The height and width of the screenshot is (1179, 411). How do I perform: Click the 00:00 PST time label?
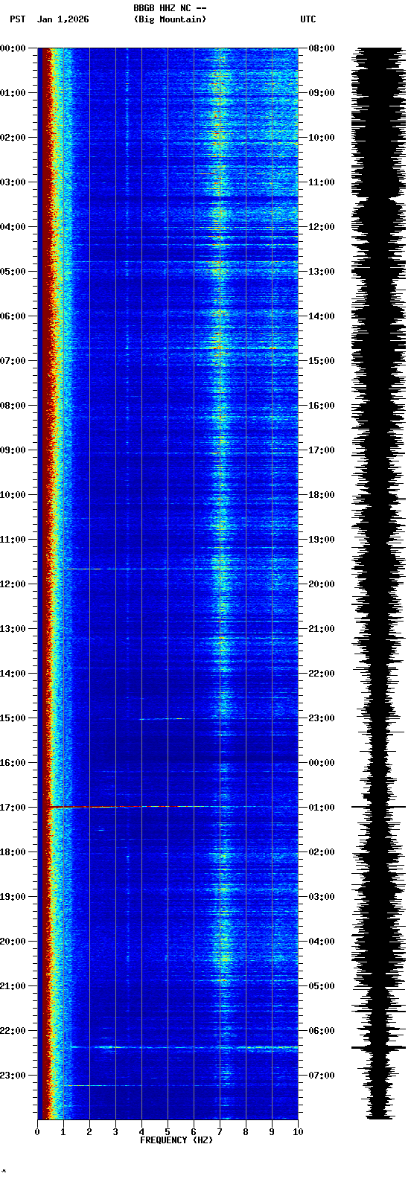tap(13, 48)
